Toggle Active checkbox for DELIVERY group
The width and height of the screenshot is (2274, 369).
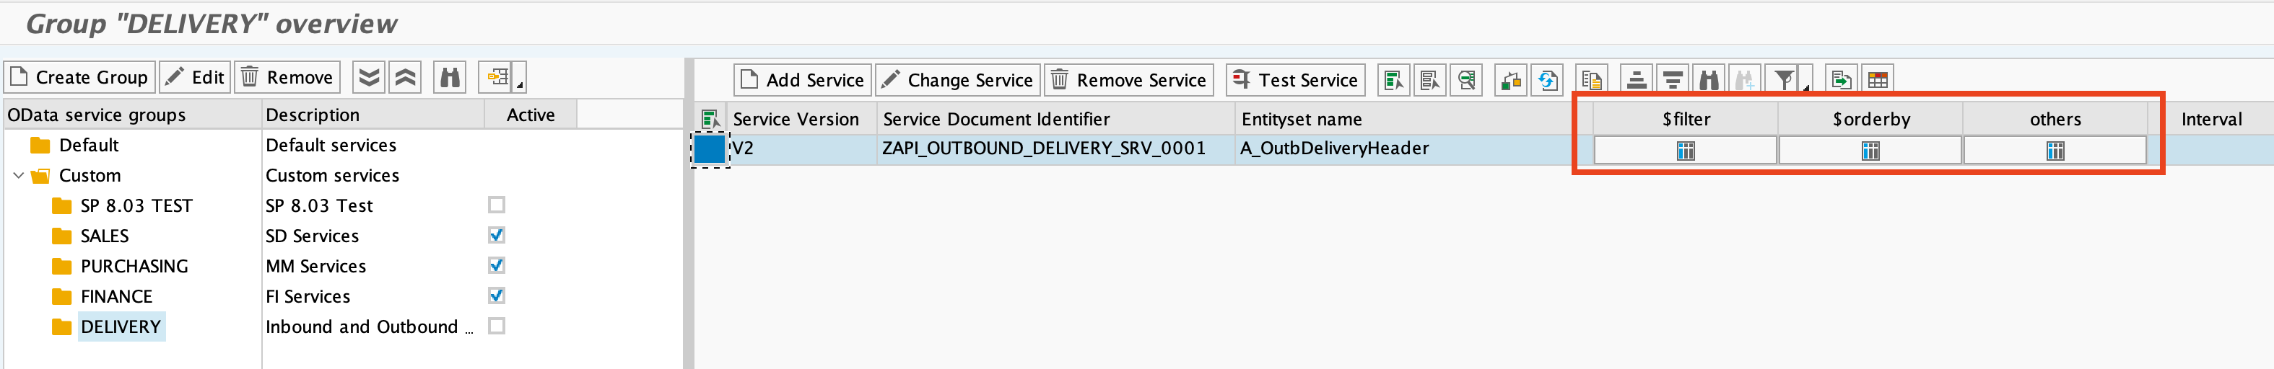pos(496,326)
